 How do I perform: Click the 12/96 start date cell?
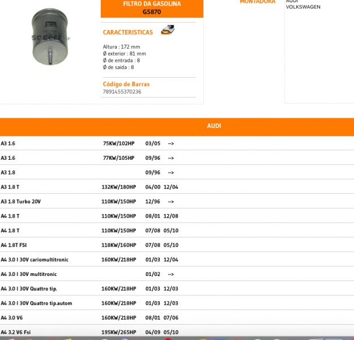tap(152, 202)
